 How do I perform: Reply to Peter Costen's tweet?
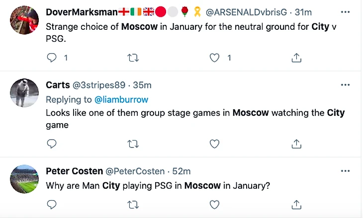coord(52,205)
